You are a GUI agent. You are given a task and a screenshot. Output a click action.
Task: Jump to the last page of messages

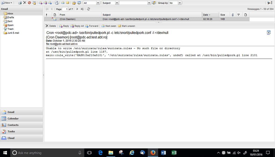coord(82,9)
